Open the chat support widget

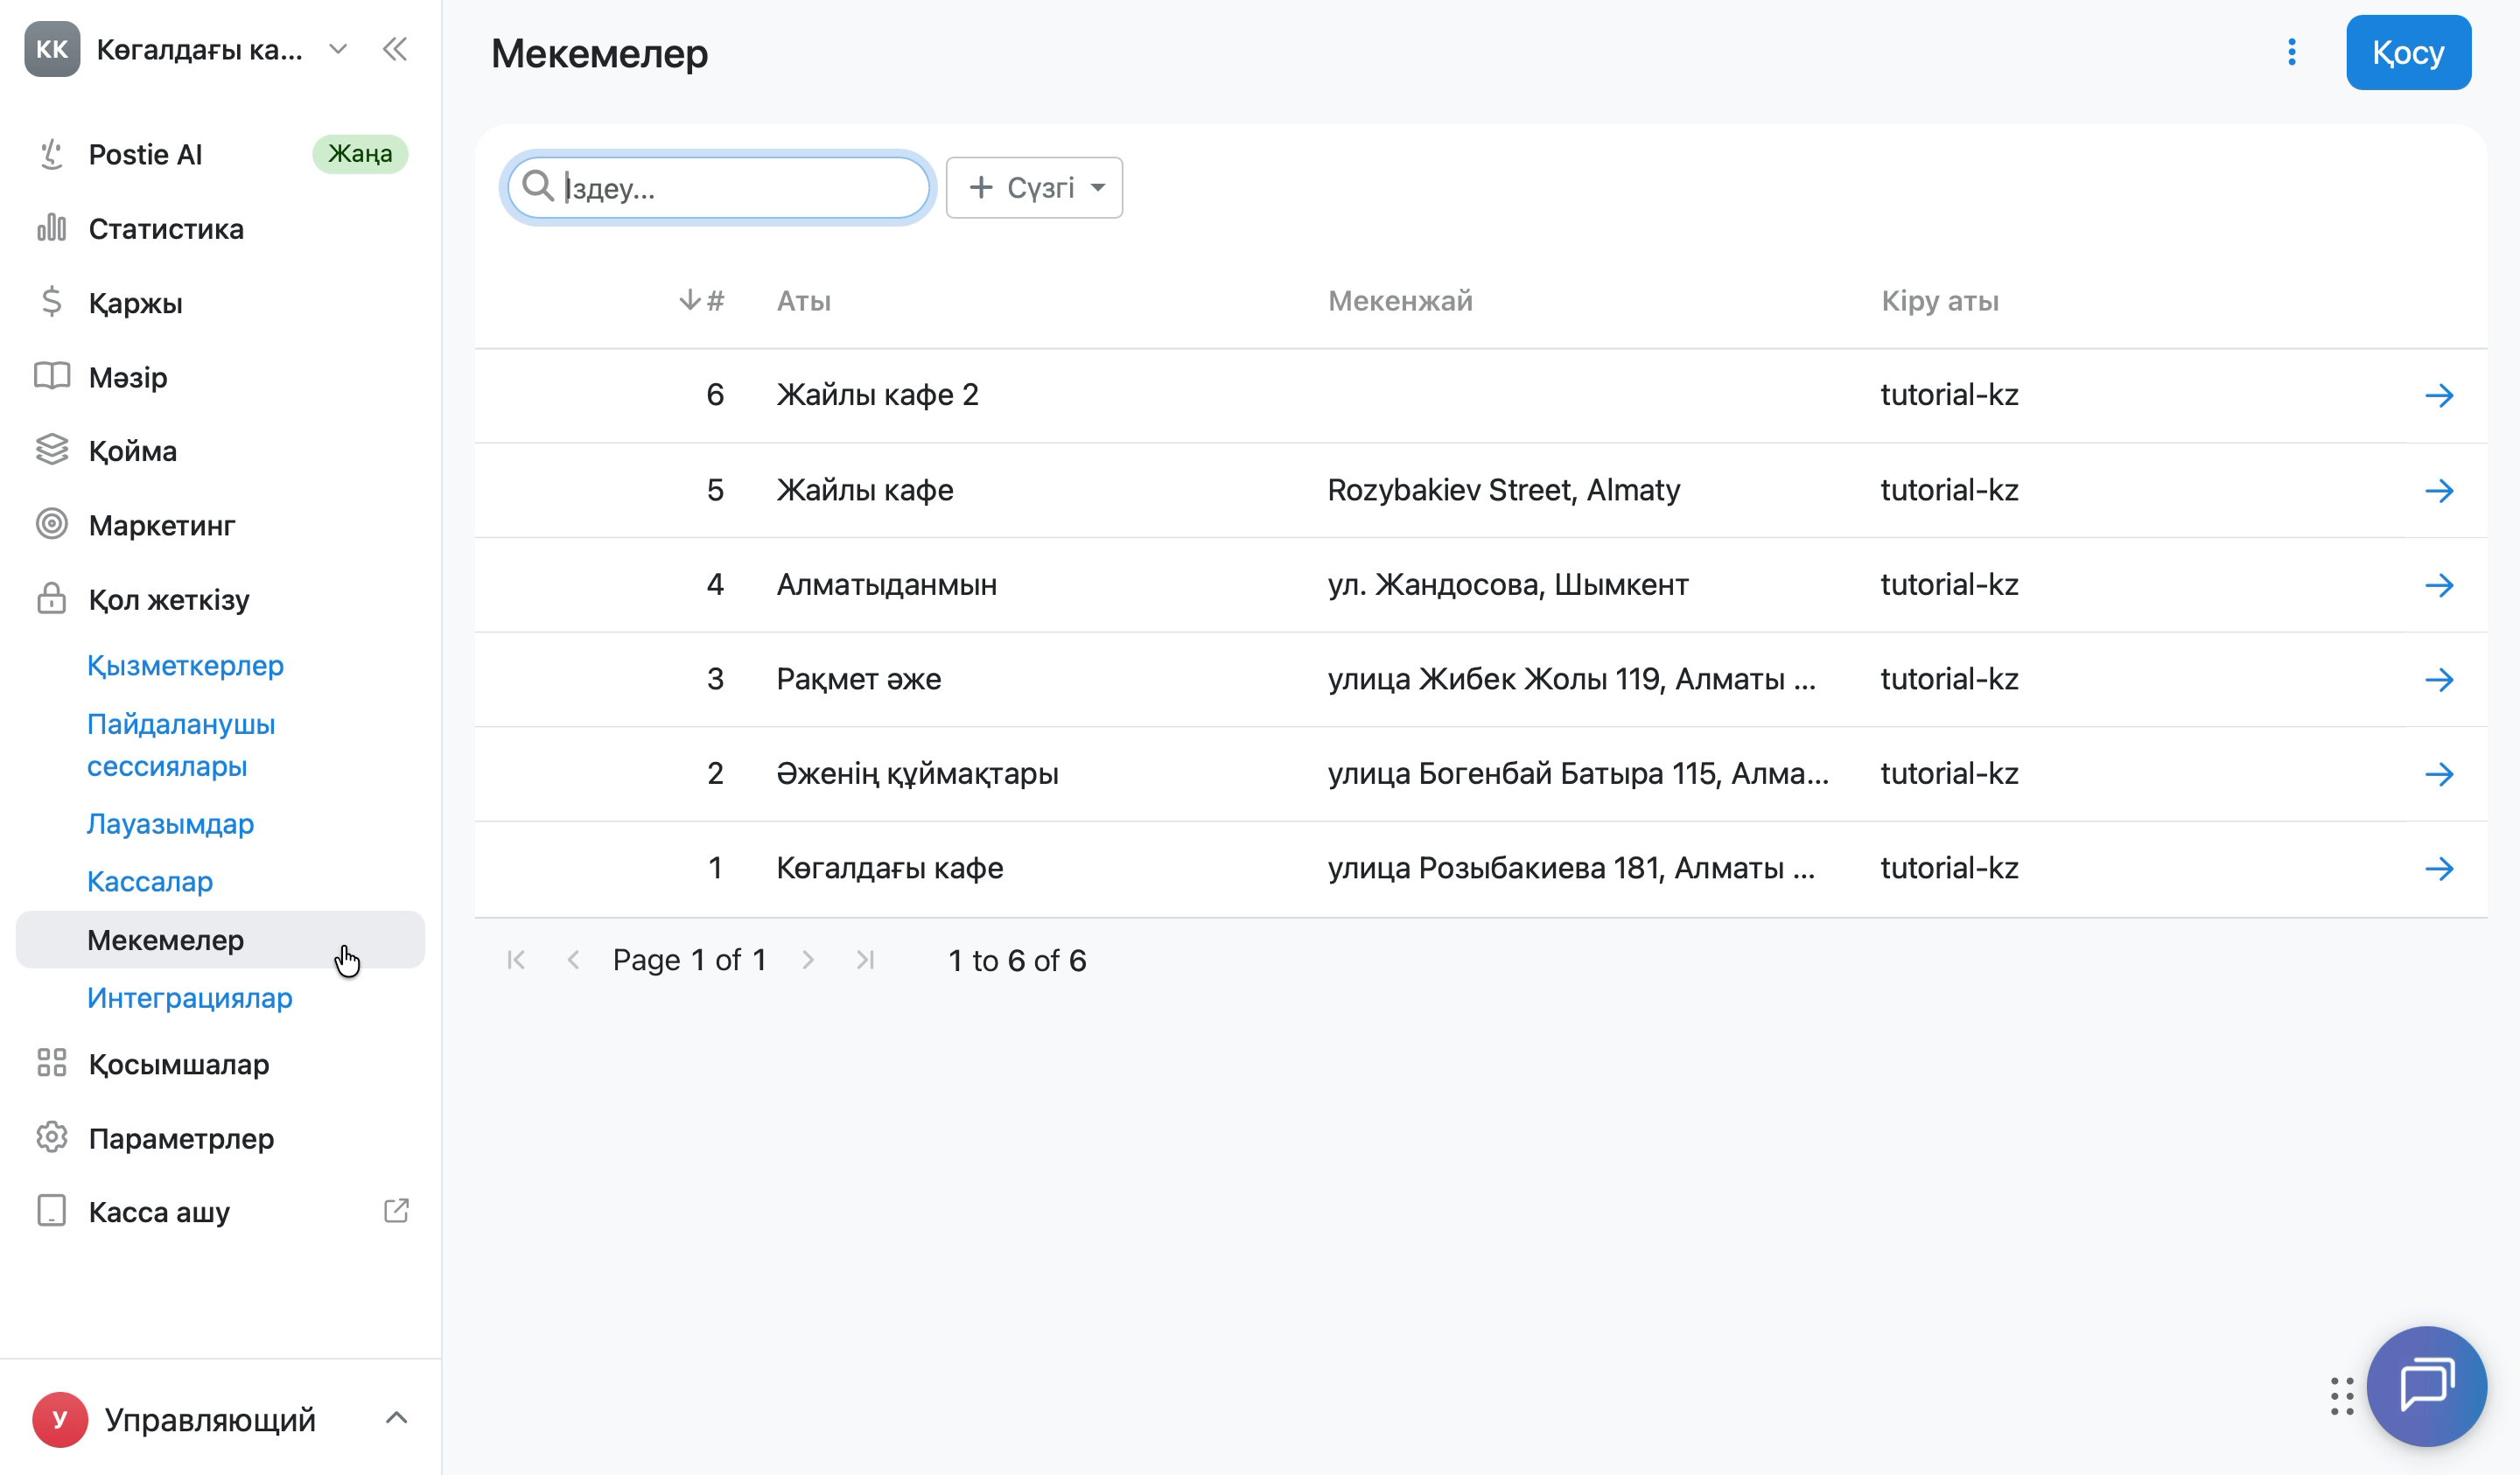pos(2427,1386)
